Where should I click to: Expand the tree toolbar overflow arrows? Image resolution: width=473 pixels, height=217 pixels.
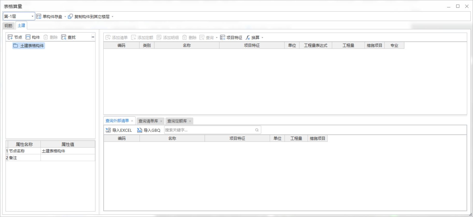(93, 37)
